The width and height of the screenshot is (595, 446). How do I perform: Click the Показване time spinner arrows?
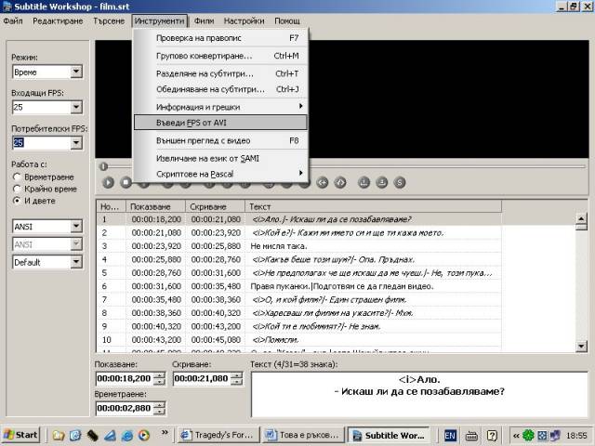click(x=160, y=378)
